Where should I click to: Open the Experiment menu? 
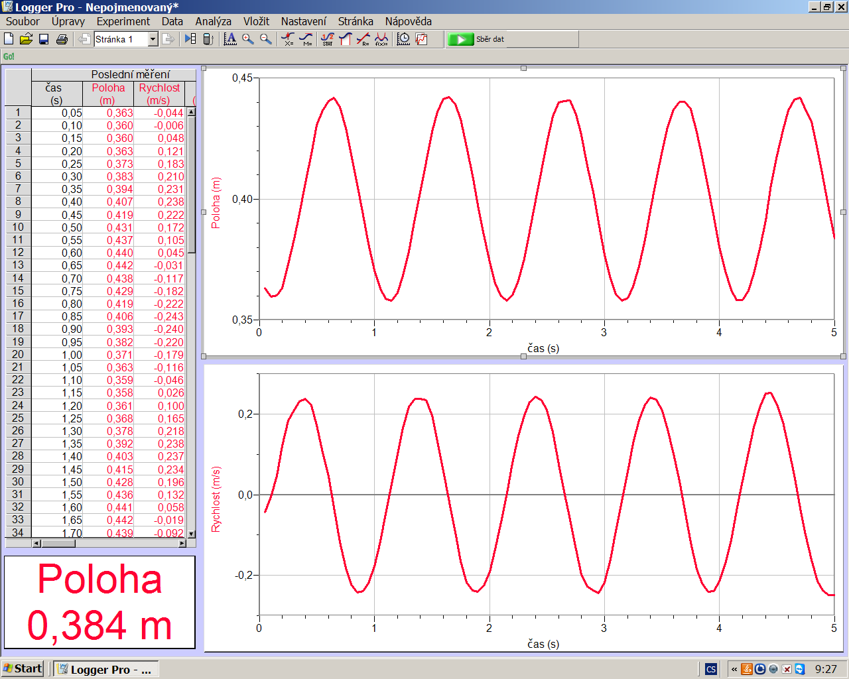[123, 21]
